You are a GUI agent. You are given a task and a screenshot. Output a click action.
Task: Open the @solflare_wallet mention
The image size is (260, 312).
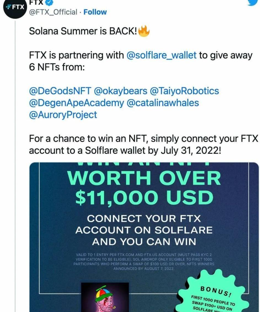pyautogui.click(x=161, y=55)
